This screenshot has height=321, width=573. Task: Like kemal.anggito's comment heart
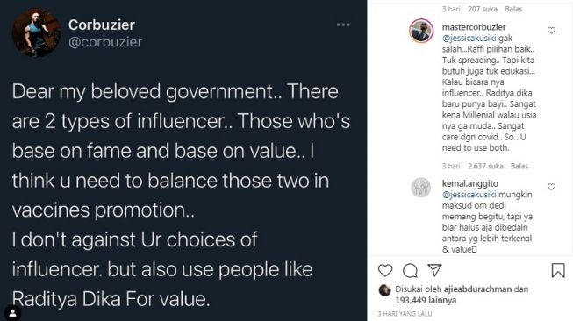(x=551, y=187)
